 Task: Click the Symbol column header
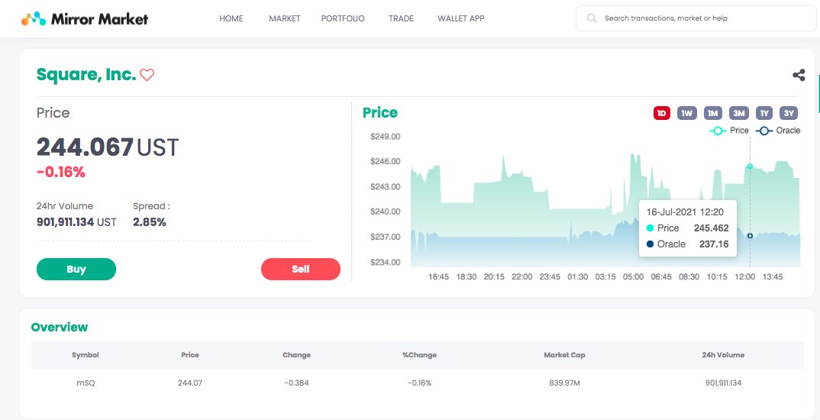[86, 354]
